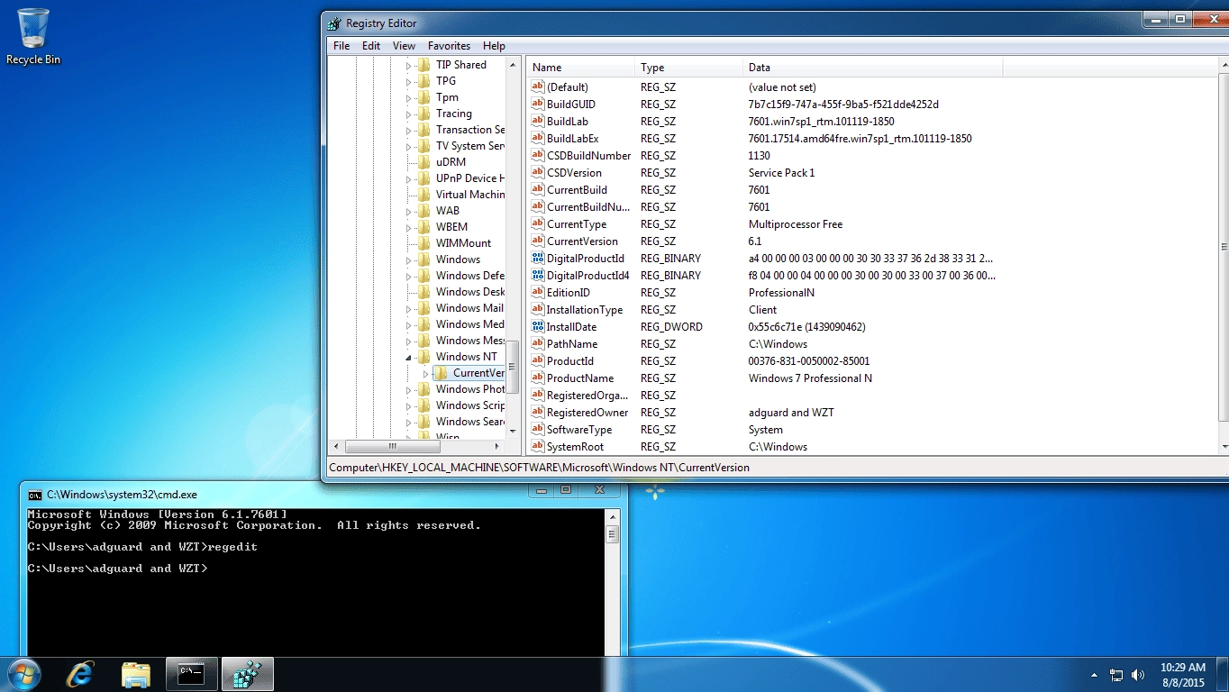The image size is (1229, 692).
Task: Click the cmd.exe title bar icon
Action: click(x=35, y=495)
